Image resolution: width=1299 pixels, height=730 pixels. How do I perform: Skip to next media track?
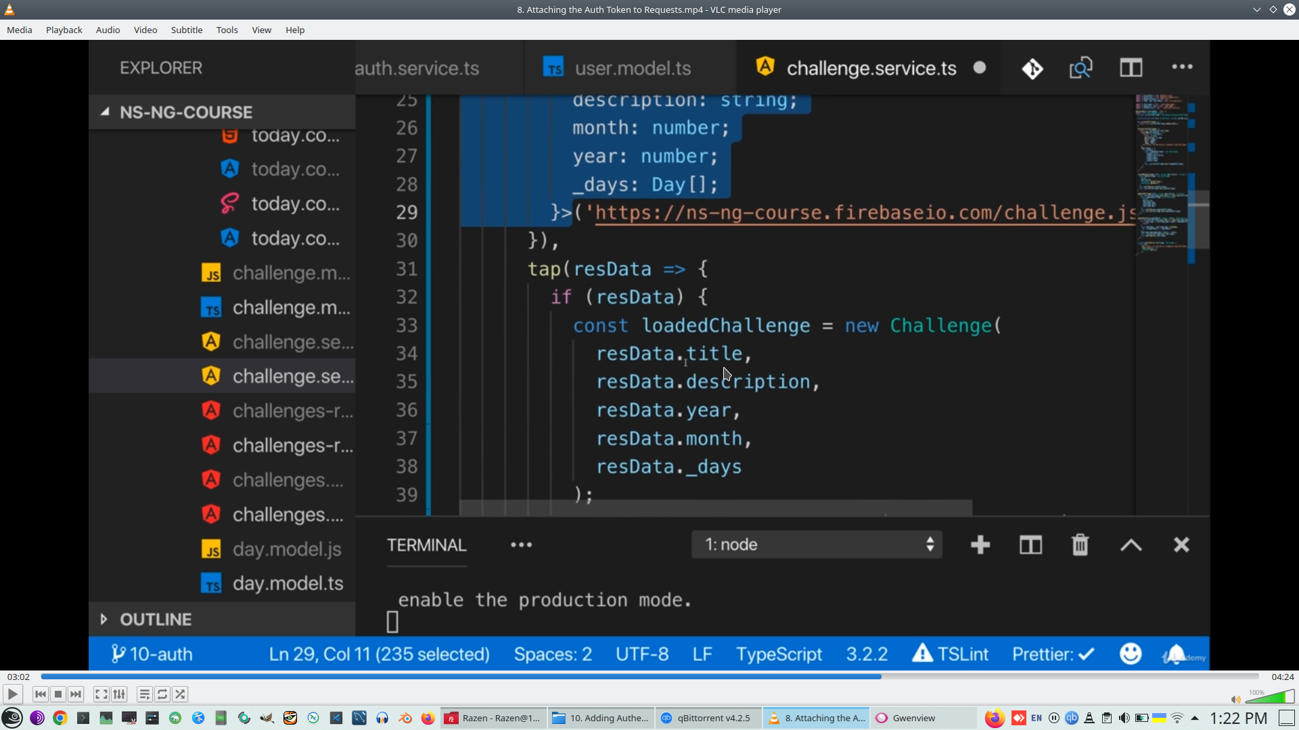[x=76, y=694]
